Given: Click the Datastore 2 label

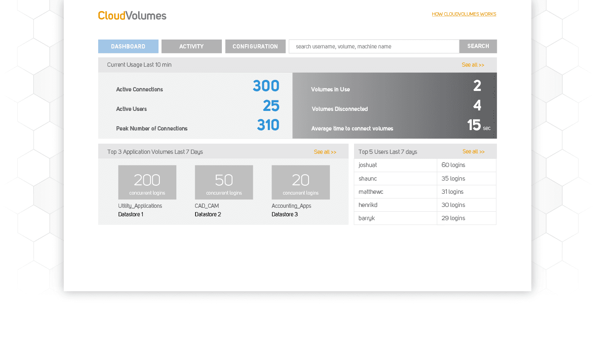Looking at the screenshot, I should pyautogui.click(x=208, y=214).
